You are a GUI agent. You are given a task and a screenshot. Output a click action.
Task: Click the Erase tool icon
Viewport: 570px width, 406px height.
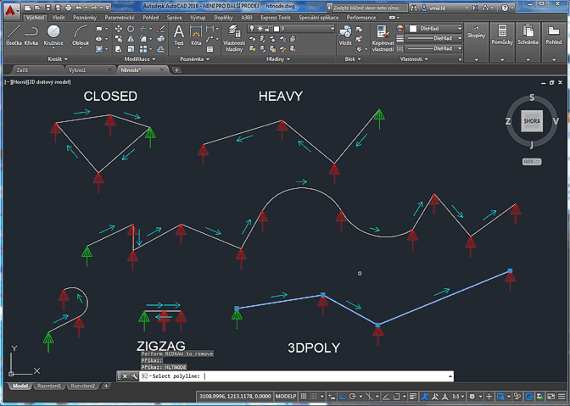(x=161, y=29)
